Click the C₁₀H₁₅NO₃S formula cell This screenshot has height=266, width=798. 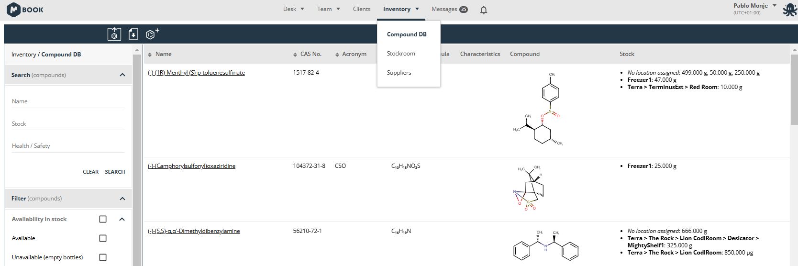[x=406, y=166]
